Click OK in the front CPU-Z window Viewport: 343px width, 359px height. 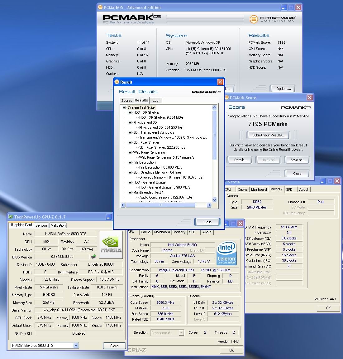[231, 350]
